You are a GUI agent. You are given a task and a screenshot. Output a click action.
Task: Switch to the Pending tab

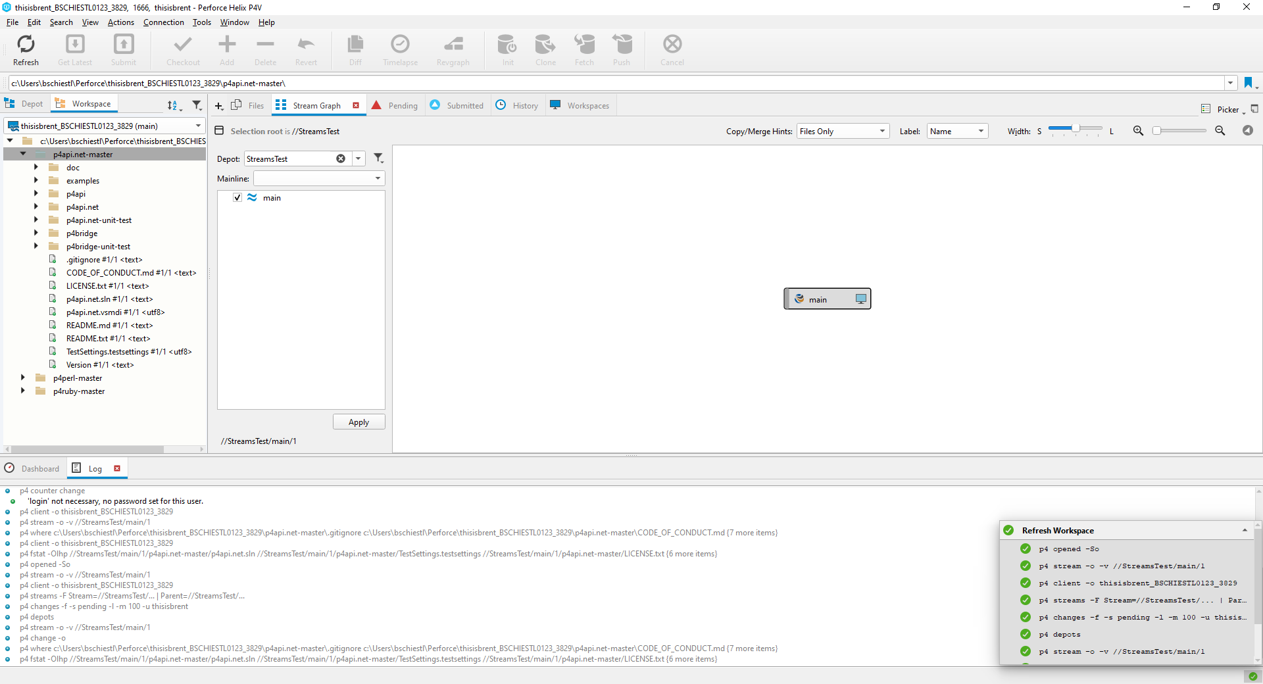coord(395,105)
